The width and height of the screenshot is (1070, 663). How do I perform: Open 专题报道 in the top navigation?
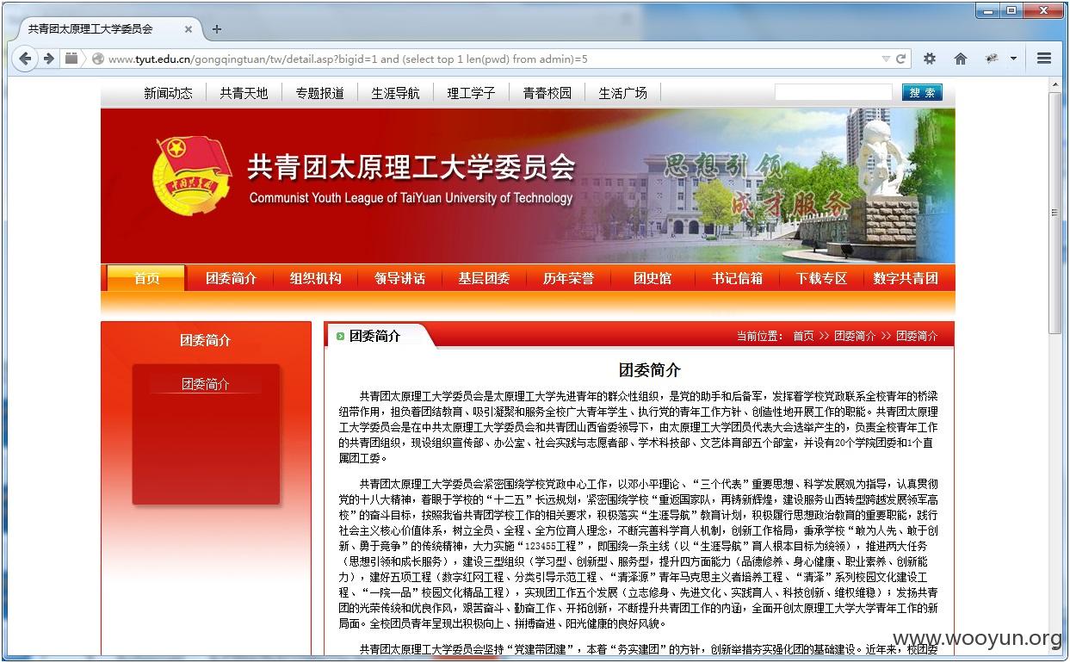click(319, 93)
